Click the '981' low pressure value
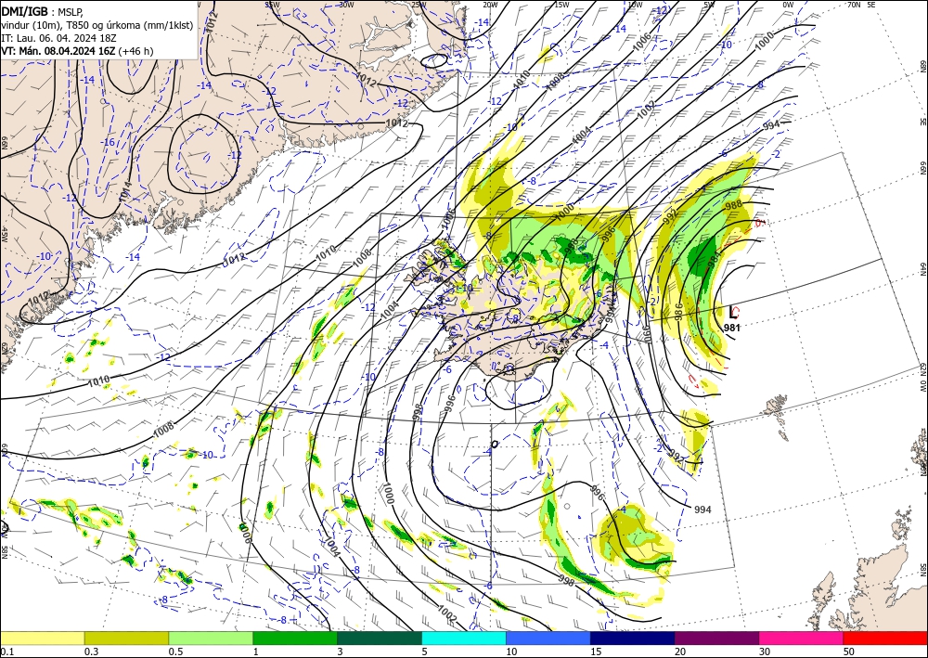 [732, 328]
